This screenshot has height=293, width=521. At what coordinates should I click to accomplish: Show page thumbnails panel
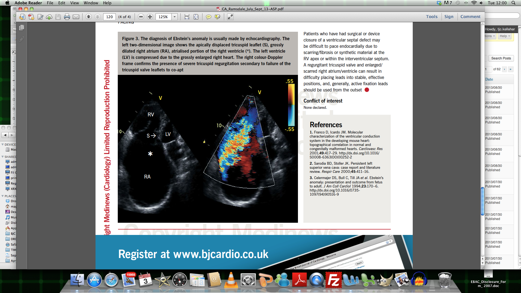tap(22, 28)
